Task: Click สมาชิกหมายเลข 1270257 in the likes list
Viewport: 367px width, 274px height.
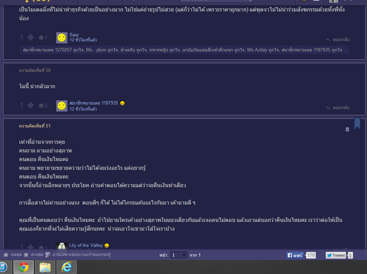Action: (x=47, y=50)
